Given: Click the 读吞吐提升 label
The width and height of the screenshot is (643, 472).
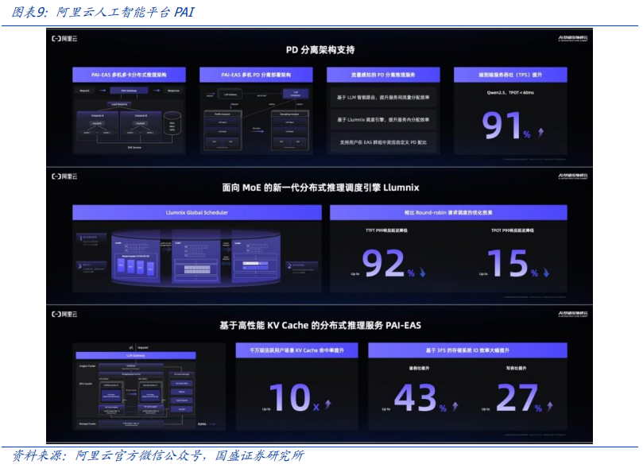Looking at the screenshot, I should [419, 368].
